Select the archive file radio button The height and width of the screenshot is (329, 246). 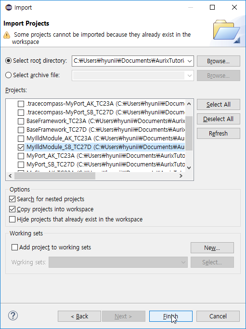[8, 75]
